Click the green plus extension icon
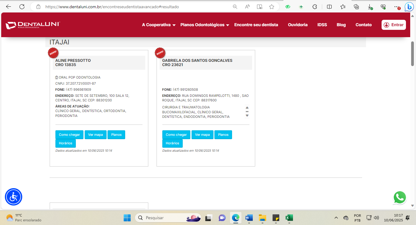The height and width of the screenshot is (225, 416). click(301, 7)
